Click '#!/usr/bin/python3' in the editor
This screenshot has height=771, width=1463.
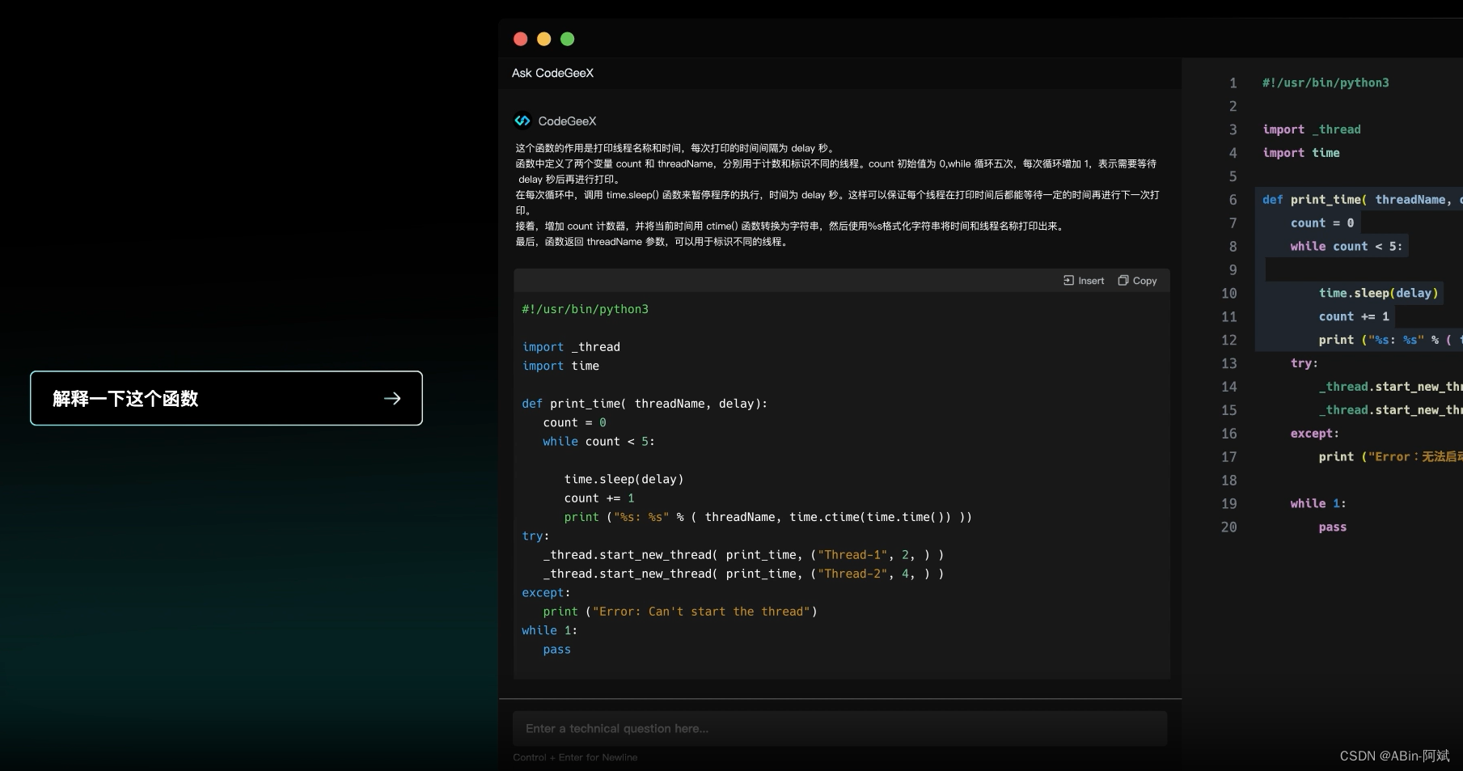click(x=1326, y=83)
